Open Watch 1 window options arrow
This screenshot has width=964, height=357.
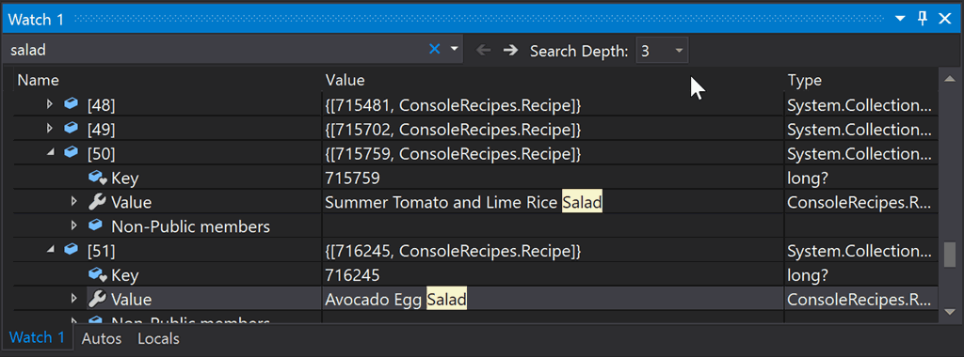tap(900, 19)
